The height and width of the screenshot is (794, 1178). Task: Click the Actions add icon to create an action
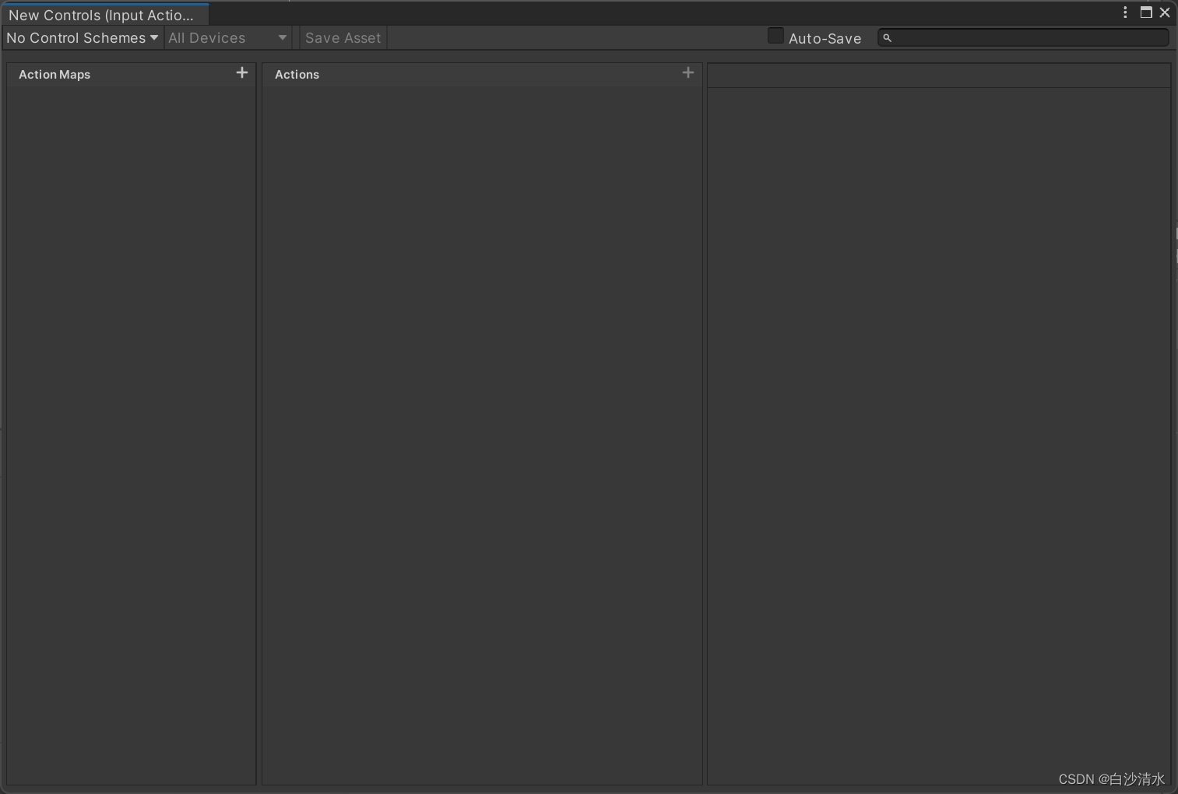688,72
